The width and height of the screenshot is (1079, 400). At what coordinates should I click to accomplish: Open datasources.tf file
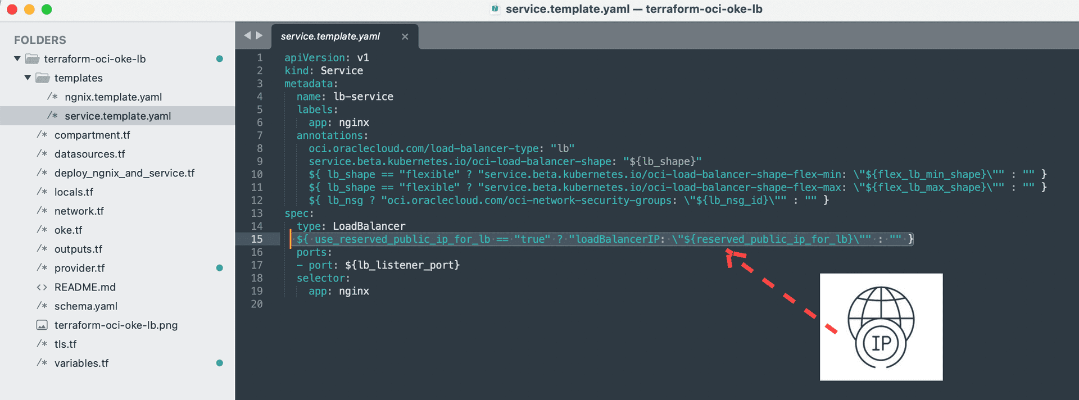(x=89, y=154)
